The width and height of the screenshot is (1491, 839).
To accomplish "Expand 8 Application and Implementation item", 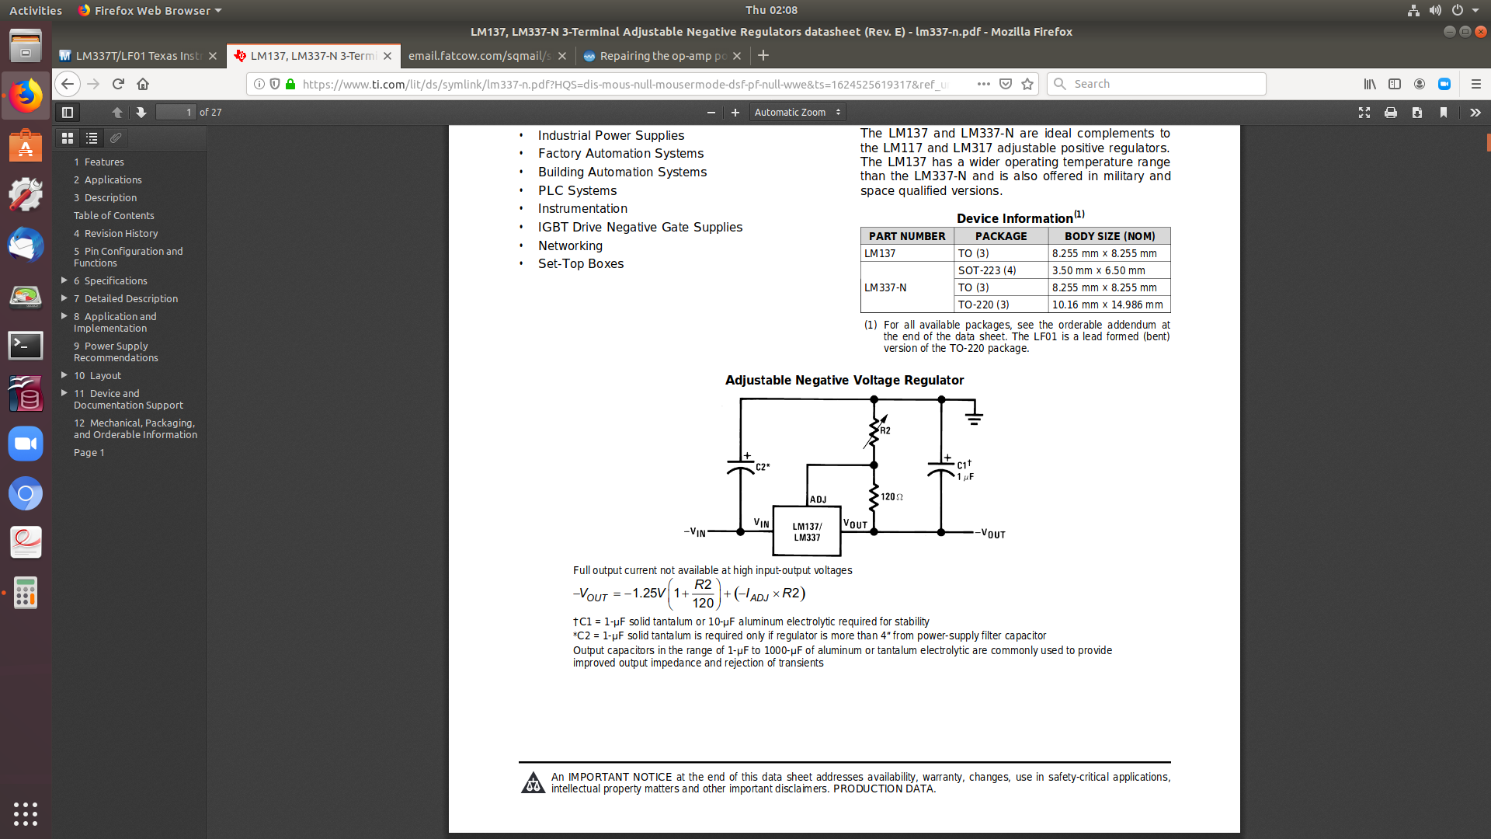I will coord(64,316).
